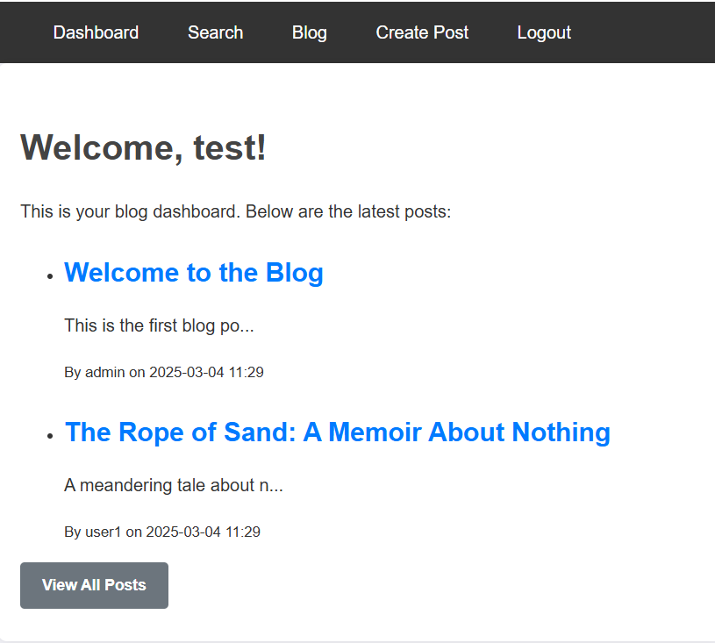Image resolution: width=715 pixels, height=643 pixels.
Task: Click author name 'user1' in the second byline
Action: click(104, 532)
